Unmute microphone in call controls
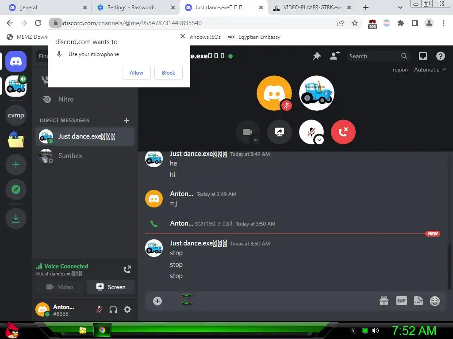Screen dimensions: 453x339 (x=311, y=132)
